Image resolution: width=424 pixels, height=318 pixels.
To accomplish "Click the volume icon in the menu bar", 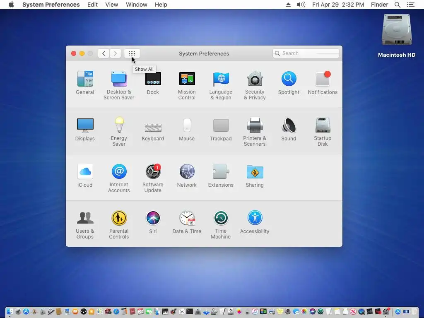I will pyautogui.click(x=301, y=5).
